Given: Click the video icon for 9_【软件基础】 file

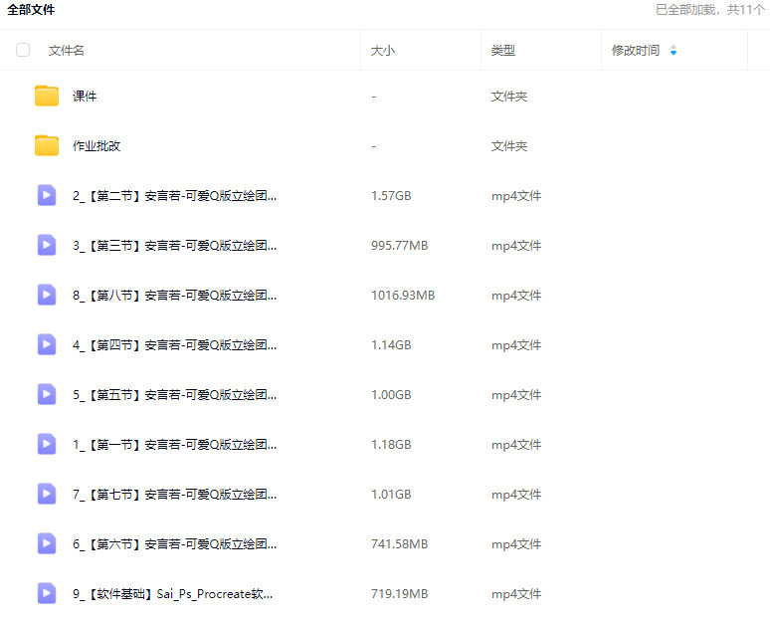Looking at the screenshot, I should tap(47, 594).
